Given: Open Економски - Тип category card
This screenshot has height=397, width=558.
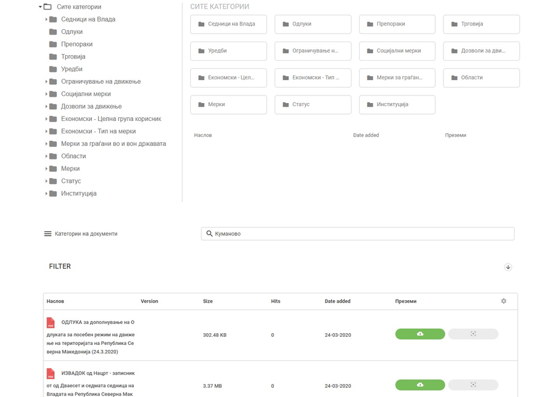Looking at the screenshot, I should (x=313, y=78).
